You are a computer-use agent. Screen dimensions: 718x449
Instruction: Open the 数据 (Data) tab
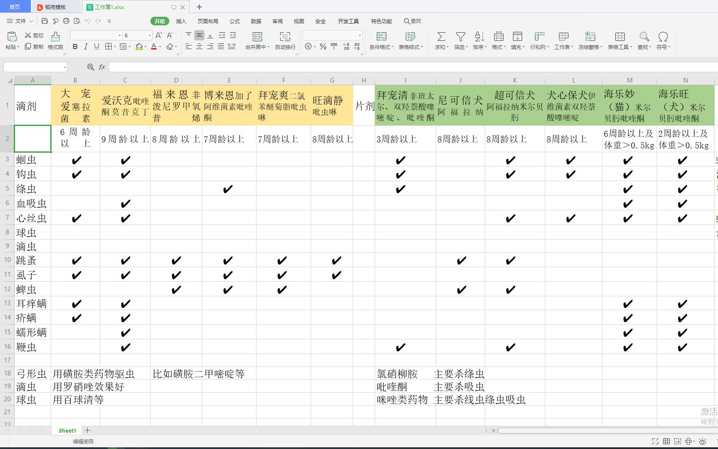256,21
